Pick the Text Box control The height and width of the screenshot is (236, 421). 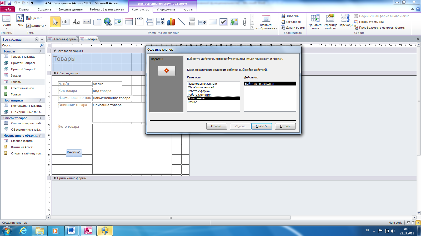click(66, 22)
